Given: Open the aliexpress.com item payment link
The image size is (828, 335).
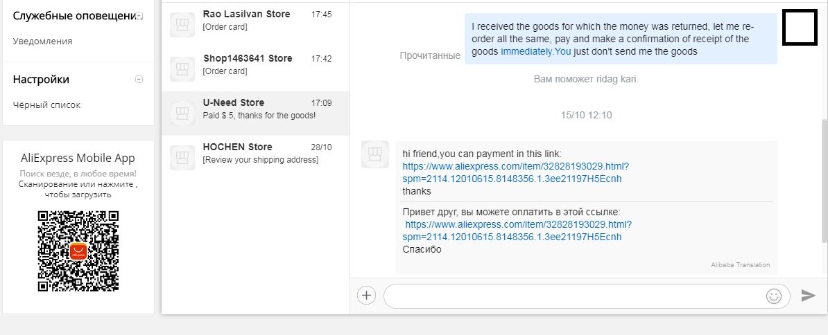Looking at the screenshot, I should coord(515,173).
